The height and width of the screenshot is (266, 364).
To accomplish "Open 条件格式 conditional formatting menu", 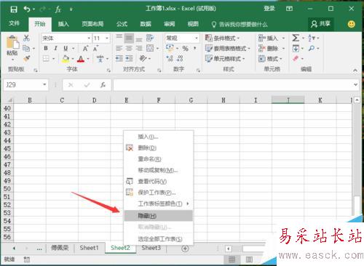I will click(x=222, y=38).
